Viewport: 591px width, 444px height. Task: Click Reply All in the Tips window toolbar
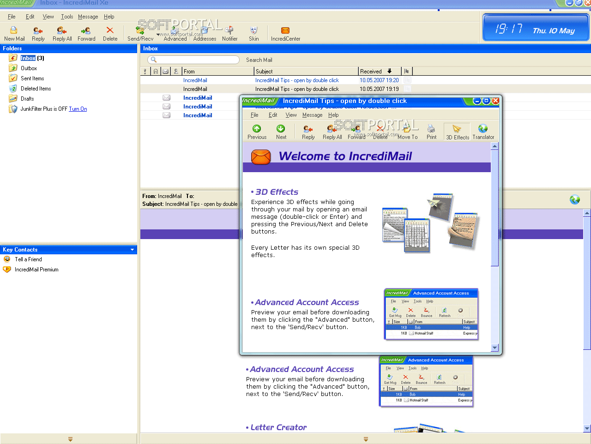pos(332,132)
